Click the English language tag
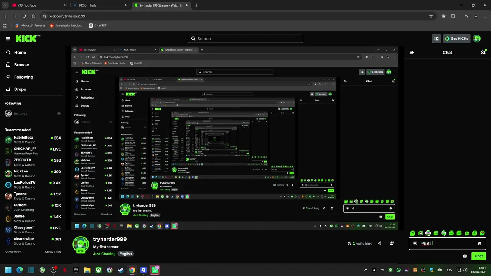Screen dimensions: 491x276 [125, 254]
